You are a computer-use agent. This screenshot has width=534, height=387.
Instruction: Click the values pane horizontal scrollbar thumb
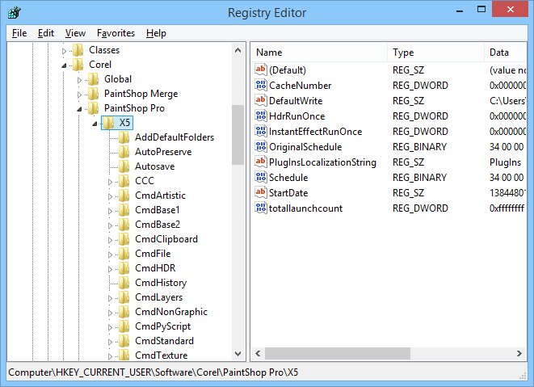[x=338, y=353]
